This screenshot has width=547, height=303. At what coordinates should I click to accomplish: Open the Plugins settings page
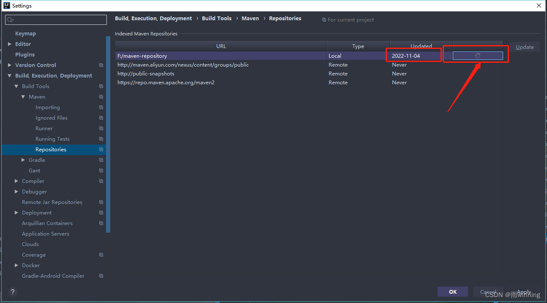(x=25, y=55)
